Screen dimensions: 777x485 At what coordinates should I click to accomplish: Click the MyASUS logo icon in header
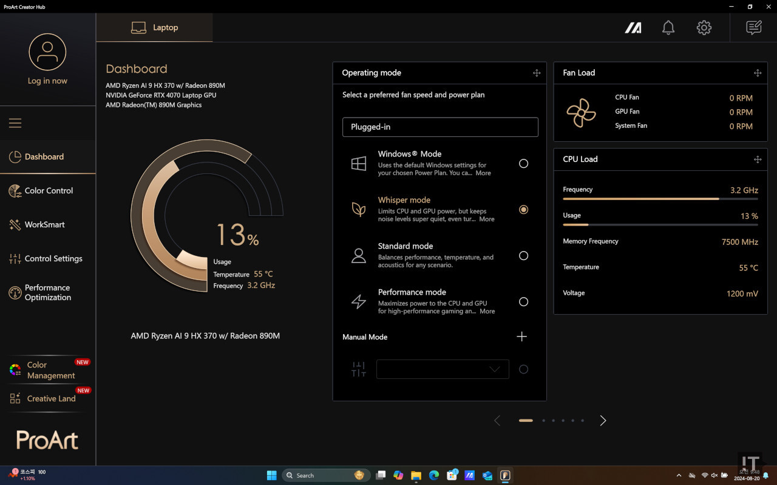[633, 27]
